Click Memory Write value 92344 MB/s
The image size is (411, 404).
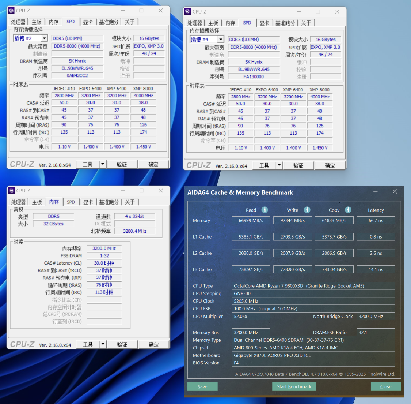tap(293, 220)
